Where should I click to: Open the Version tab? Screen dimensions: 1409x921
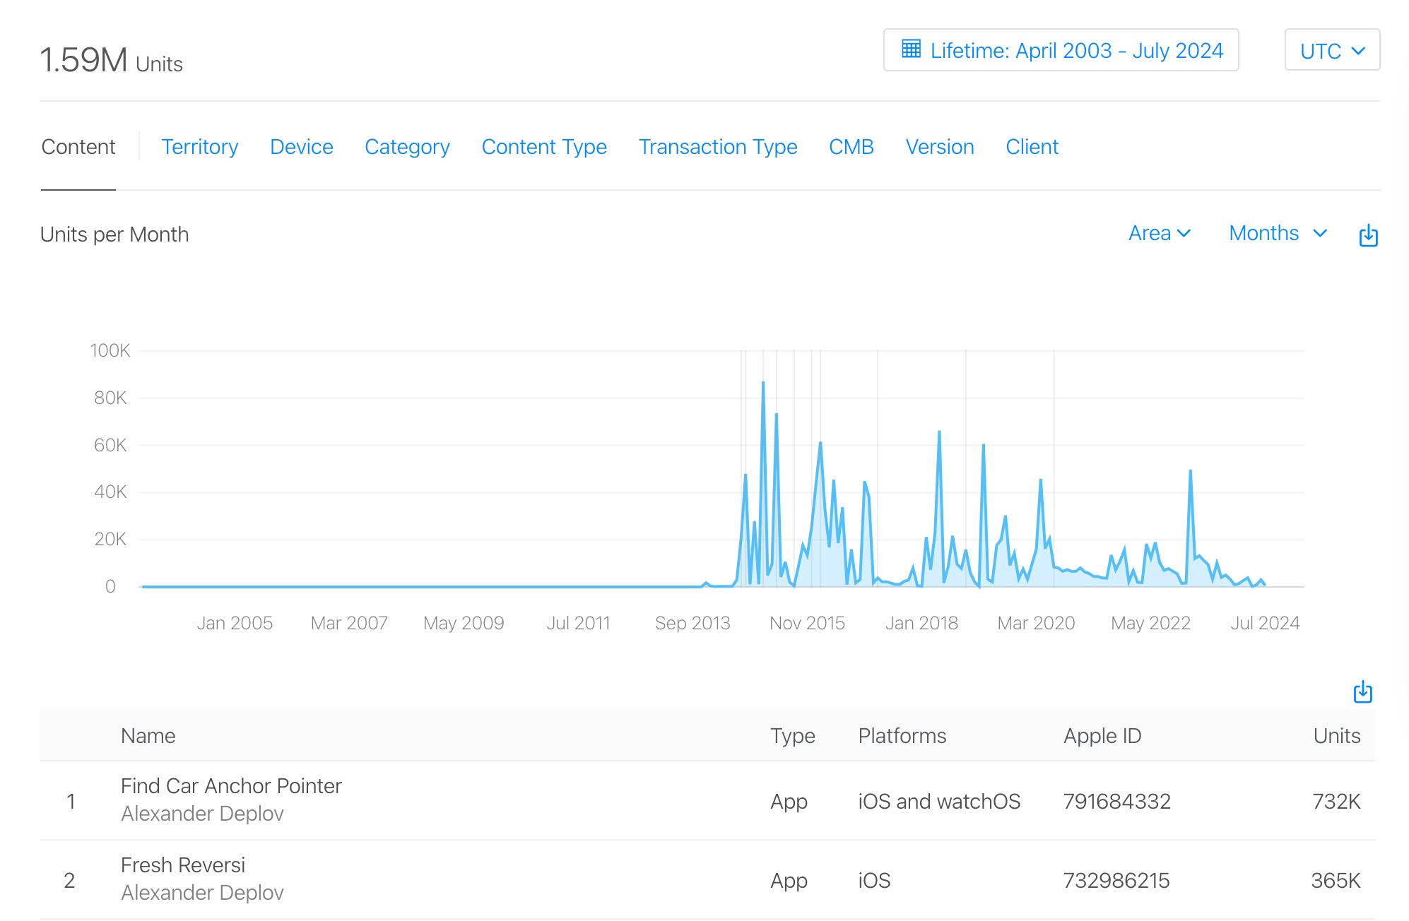coord(939,147)
